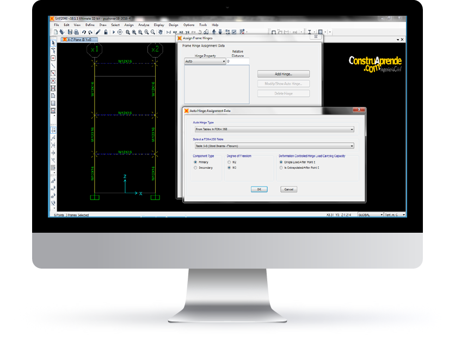Expand the I-section toolbar dropdown arrow

tap(314, 32)
